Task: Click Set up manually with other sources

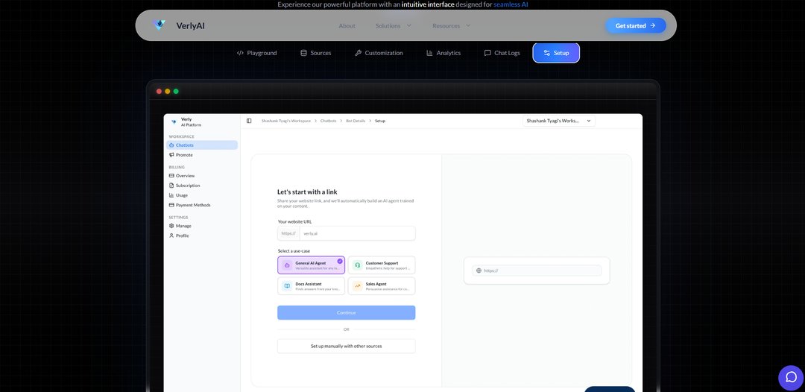Action: click(x=346, y=347)
